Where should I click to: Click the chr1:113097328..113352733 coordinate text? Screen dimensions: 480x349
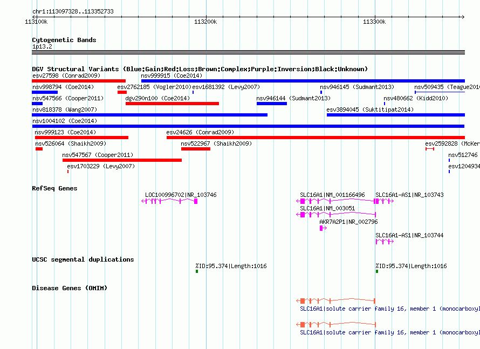(x=73, y=11)
